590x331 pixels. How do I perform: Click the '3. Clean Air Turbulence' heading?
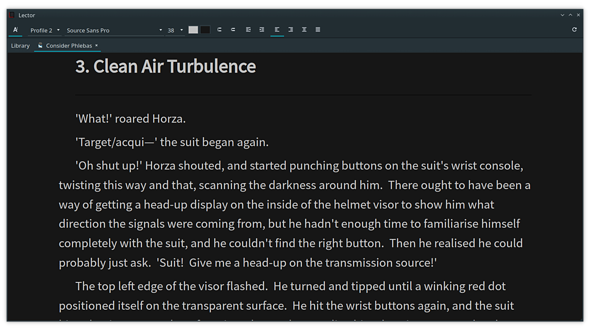coord(165,66)
